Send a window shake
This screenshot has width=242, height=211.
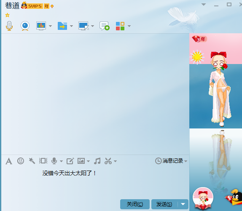(x=43, y=161)
